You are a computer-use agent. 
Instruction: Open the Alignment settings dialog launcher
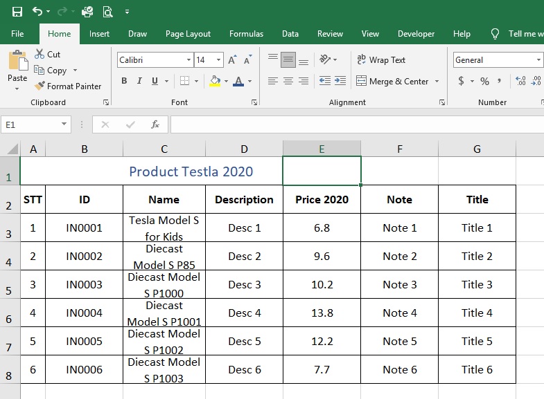pyautogui.click(x=442, y=102)
